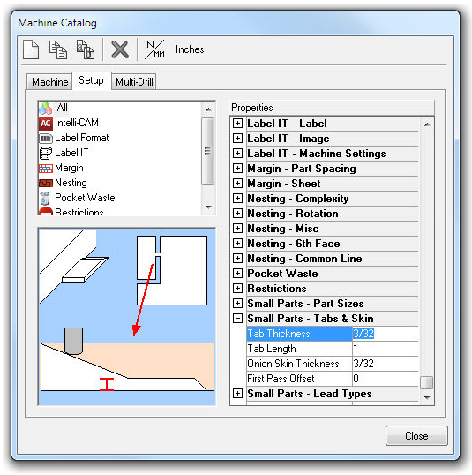Screen dimensions: 472x475
Task: Select Label Format in category list
Action: click(81, 138)
